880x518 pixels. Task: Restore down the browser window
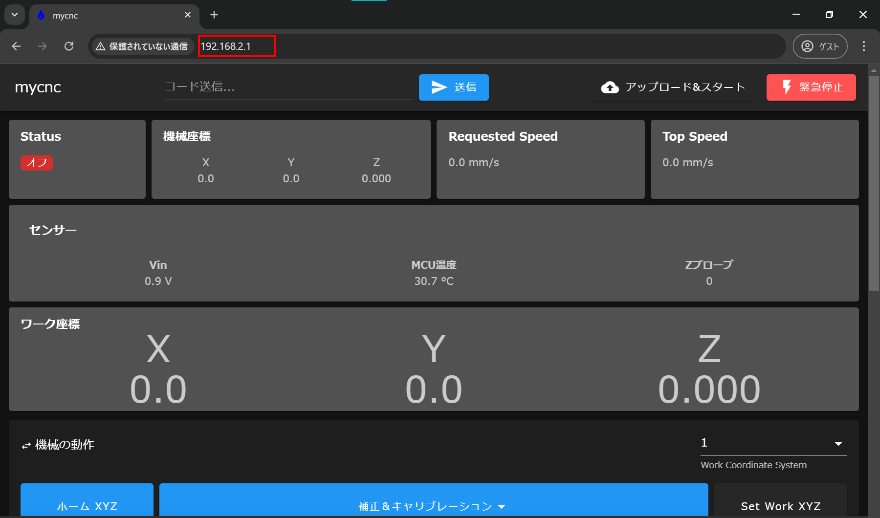point(829,15)
